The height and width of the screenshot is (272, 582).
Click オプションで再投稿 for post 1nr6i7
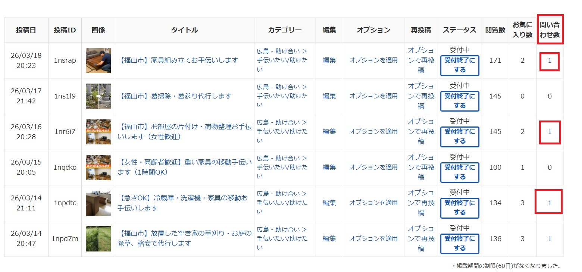point(421,131)
